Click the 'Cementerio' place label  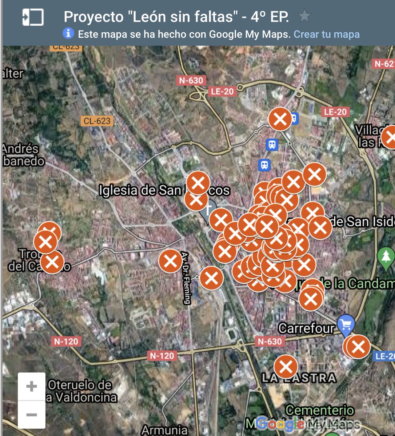coord(320,411)
